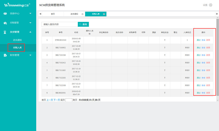The height and width of the screenshot is (131, 219).
Task: Click 通过 for order CTH18010142
Action: (198, 40)
